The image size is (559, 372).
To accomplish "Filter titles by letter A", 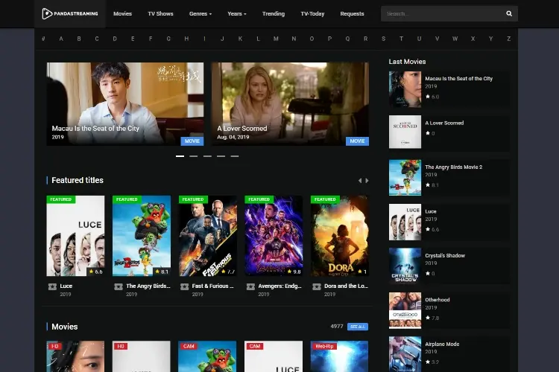I will click(x=61, y=39).
